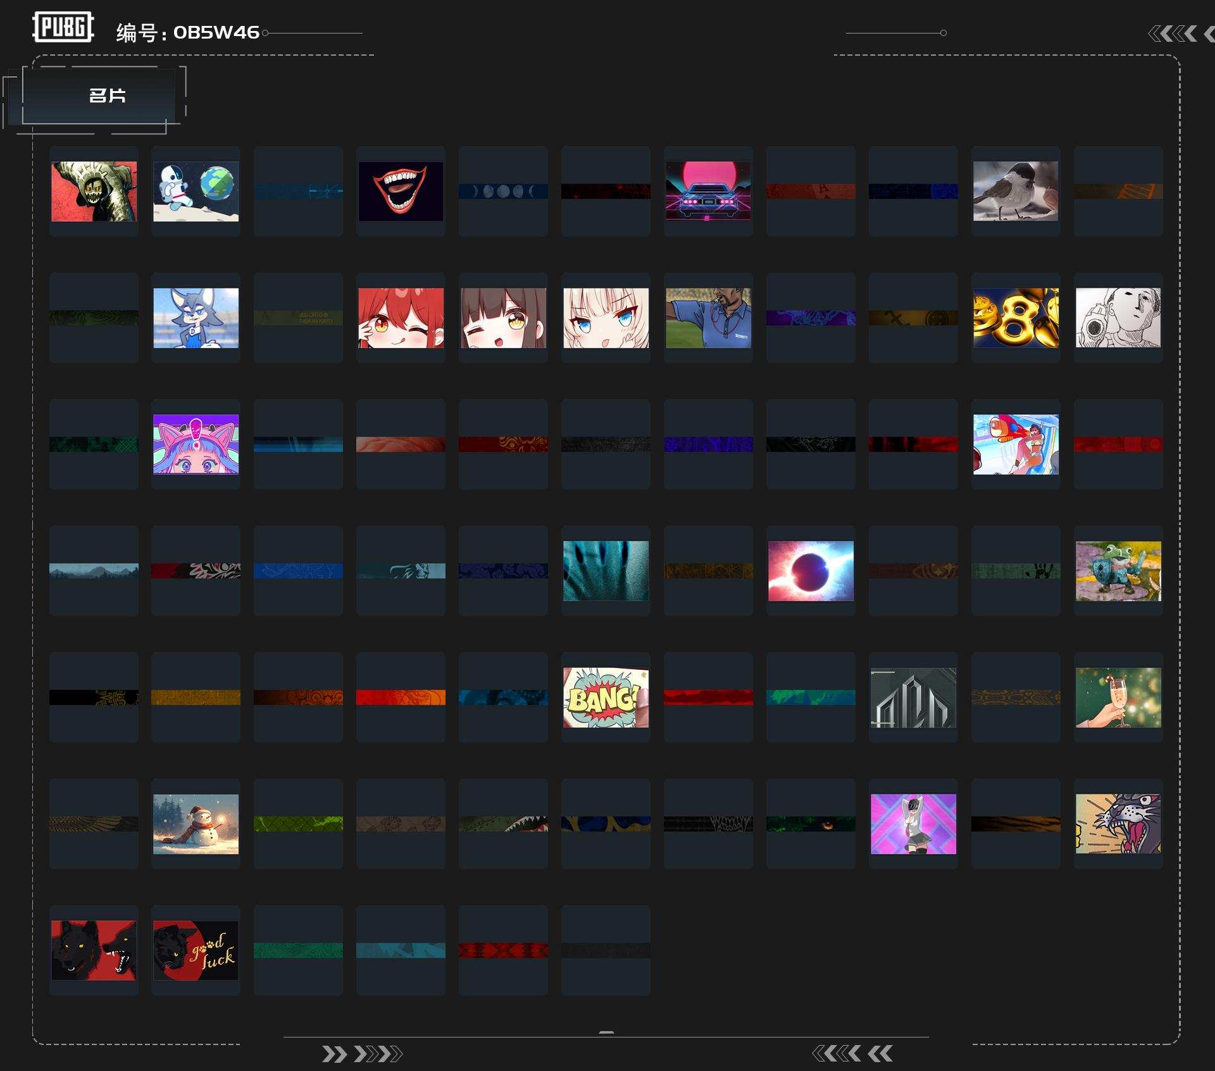Select the frog knight with shield namecard
1215x1071 pixels.
pos(1118,571)
